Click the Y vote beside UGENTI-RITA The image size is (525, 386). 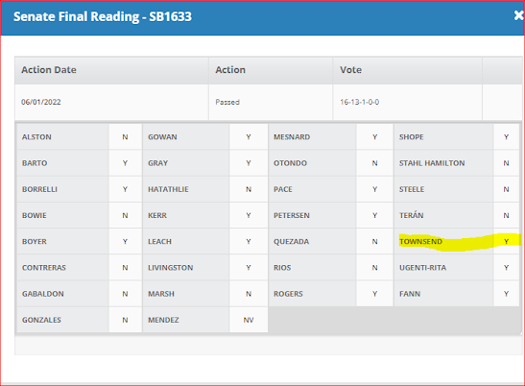click(506, 267)
